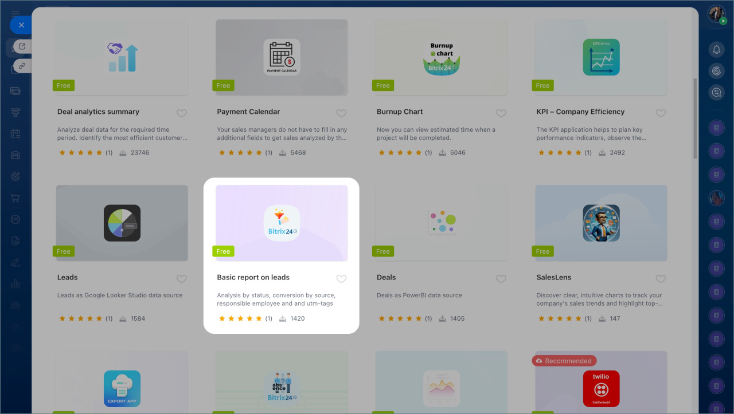This screenshot has height=414, width=734.
Task: Open the Export App cloud icon
Action: 122,388
